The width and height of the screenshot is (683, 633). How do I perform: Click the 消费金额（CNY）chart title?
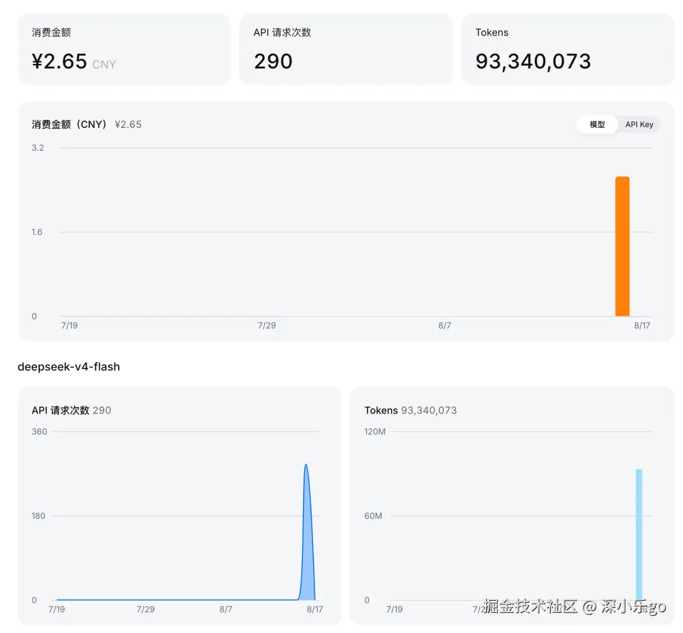click(x=70, y=125)
